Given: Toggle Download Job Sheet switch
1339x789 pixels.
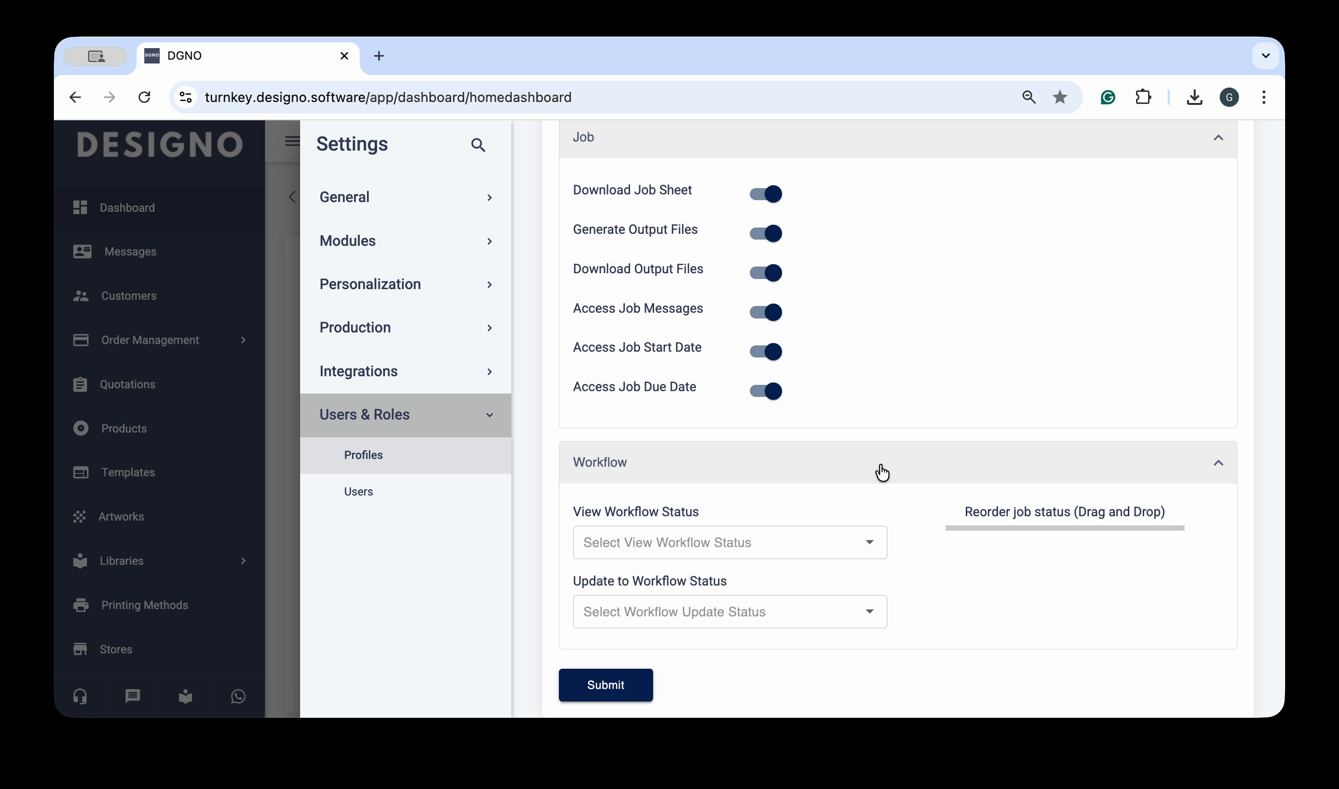Looking at the screenshot, I should pyautogui.click(x=766, y=193).
